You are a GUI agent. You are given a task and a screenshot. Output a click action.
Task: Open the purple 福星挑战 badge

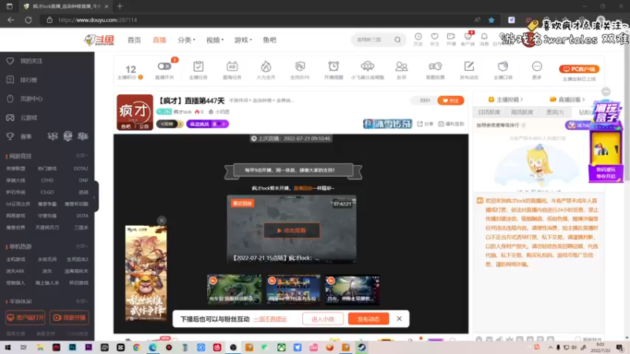tap(207, 124)
